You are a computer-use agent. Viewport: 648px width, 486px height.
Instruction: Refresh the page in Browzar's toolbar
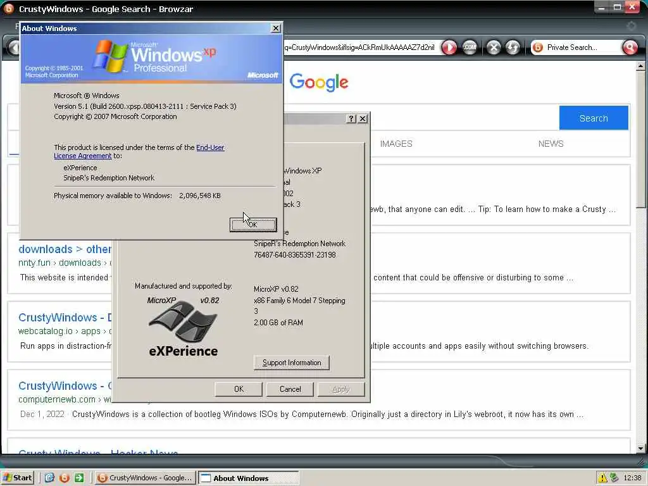[x=513, y=47]
